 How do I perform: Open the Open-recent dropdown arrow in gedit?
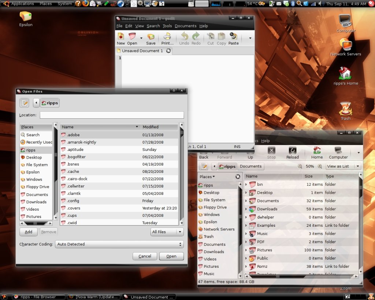coord(141,38)
